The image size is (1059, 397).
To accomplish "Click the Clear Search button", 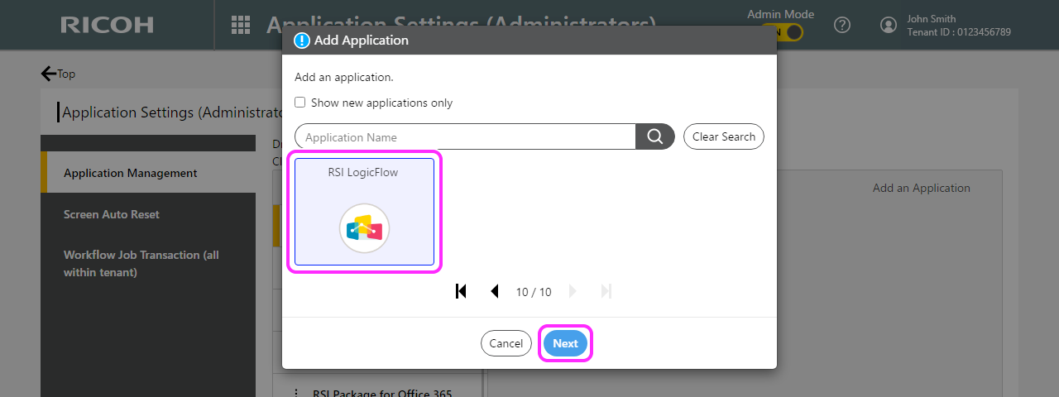I will point(724,136).
